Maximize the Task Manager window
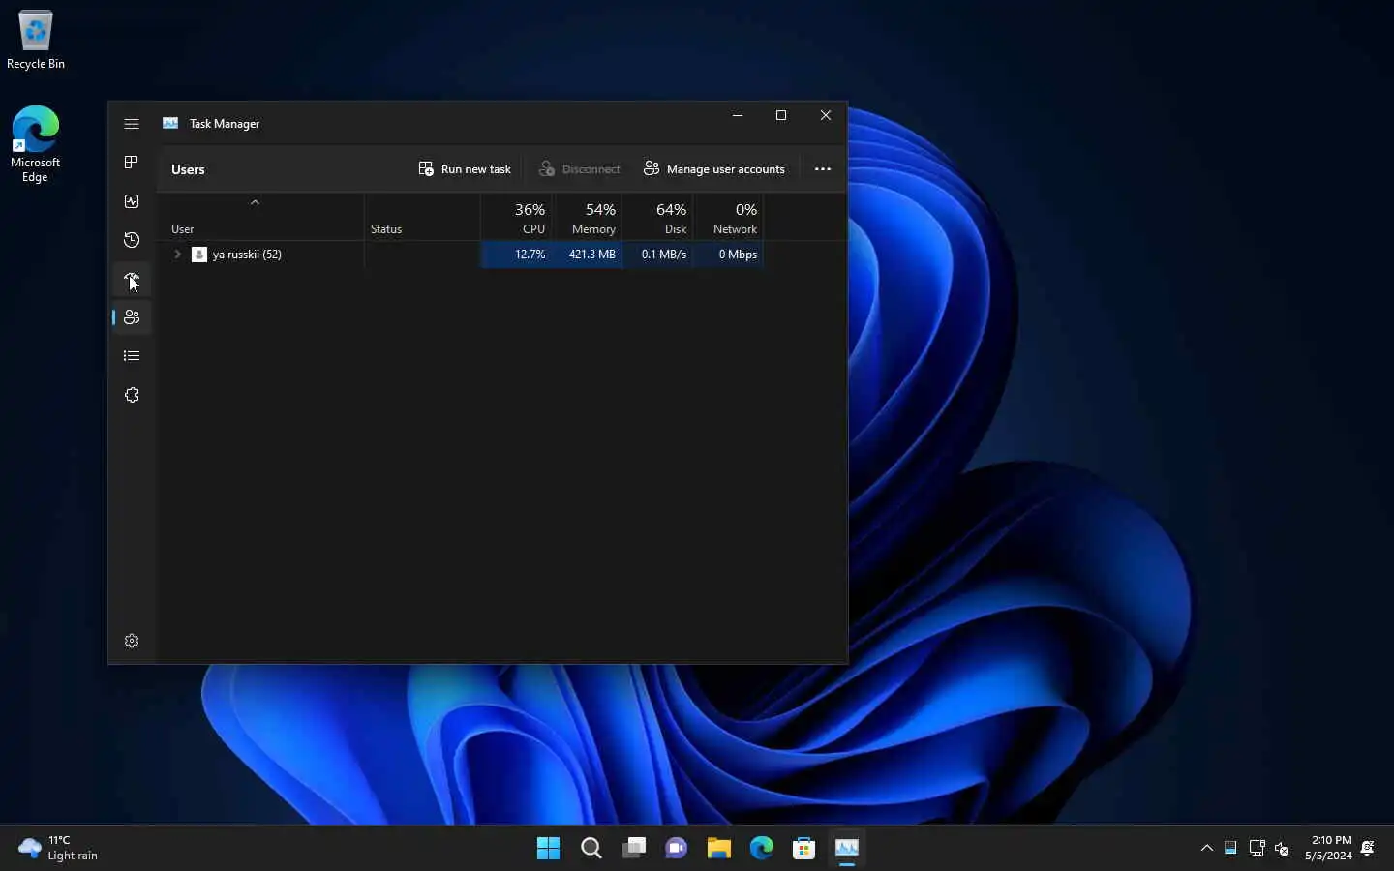Screen dimensions: 1394x871 tap(781, 115)
